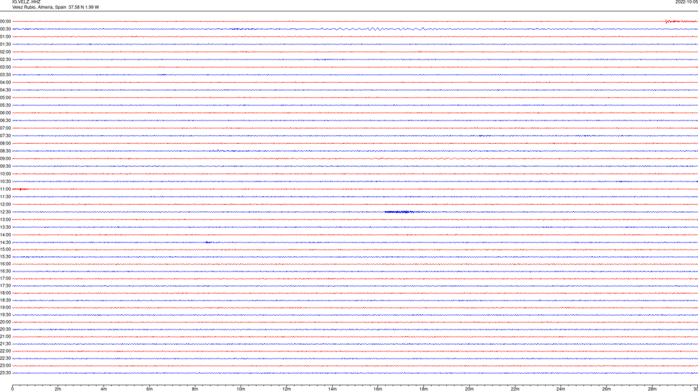Select the 13:00 row time label
Viewport: 698px width, 392px height.
pos(5,219)
